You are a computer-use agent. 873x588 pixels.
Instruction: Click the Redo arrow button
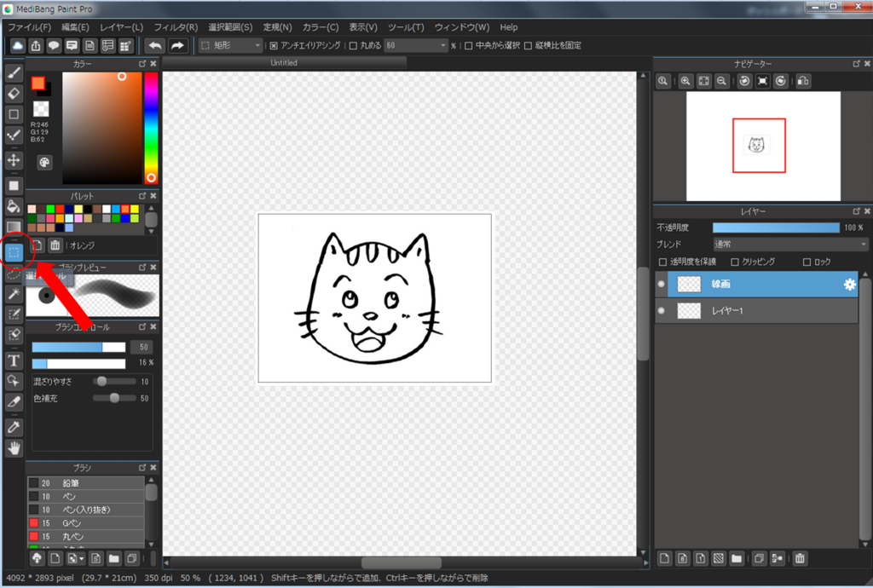click(177, 46)
